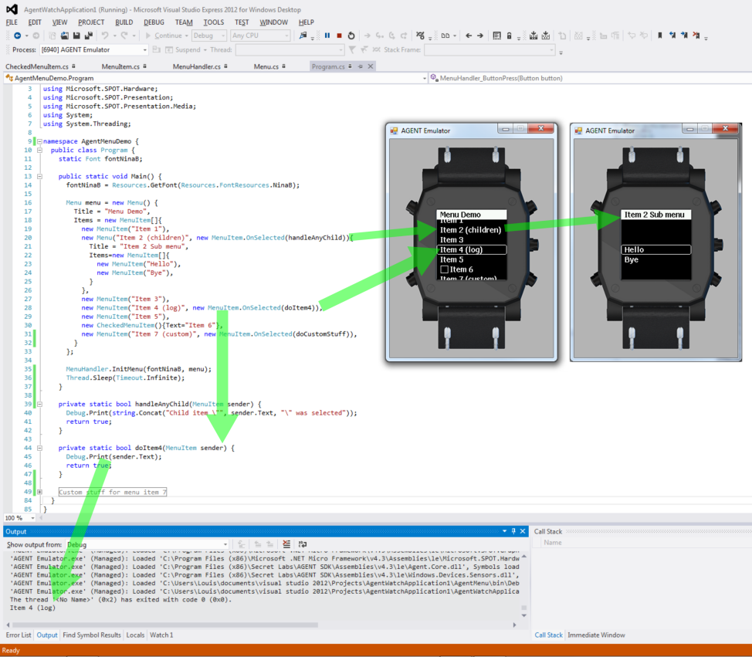Open the TOOLS menu
Viewport: 752px width, 657px height.
213,22
